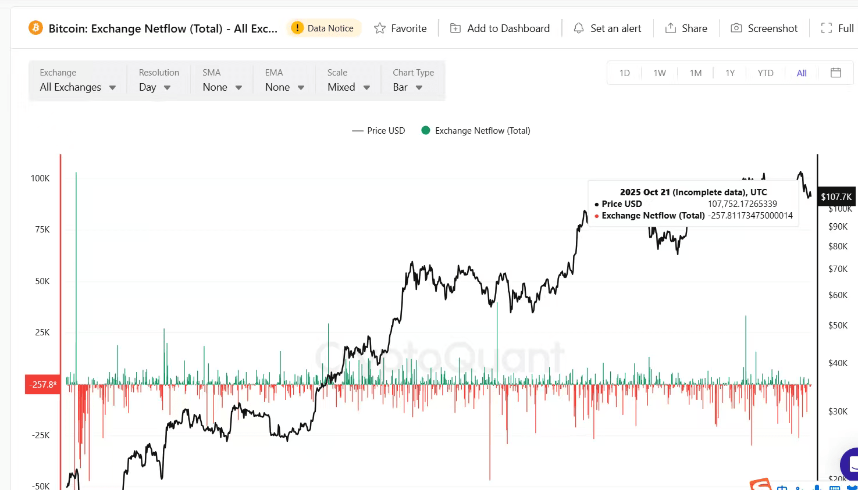Click the Share upload icon

(671, 28)
